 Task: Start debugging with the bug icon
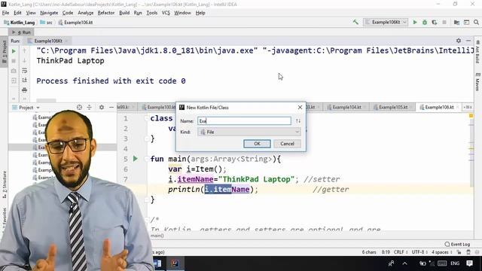(425, 22)
